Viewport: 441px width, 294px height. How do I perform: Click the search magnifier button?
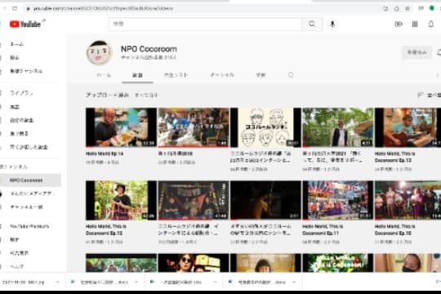coord(312,24)
